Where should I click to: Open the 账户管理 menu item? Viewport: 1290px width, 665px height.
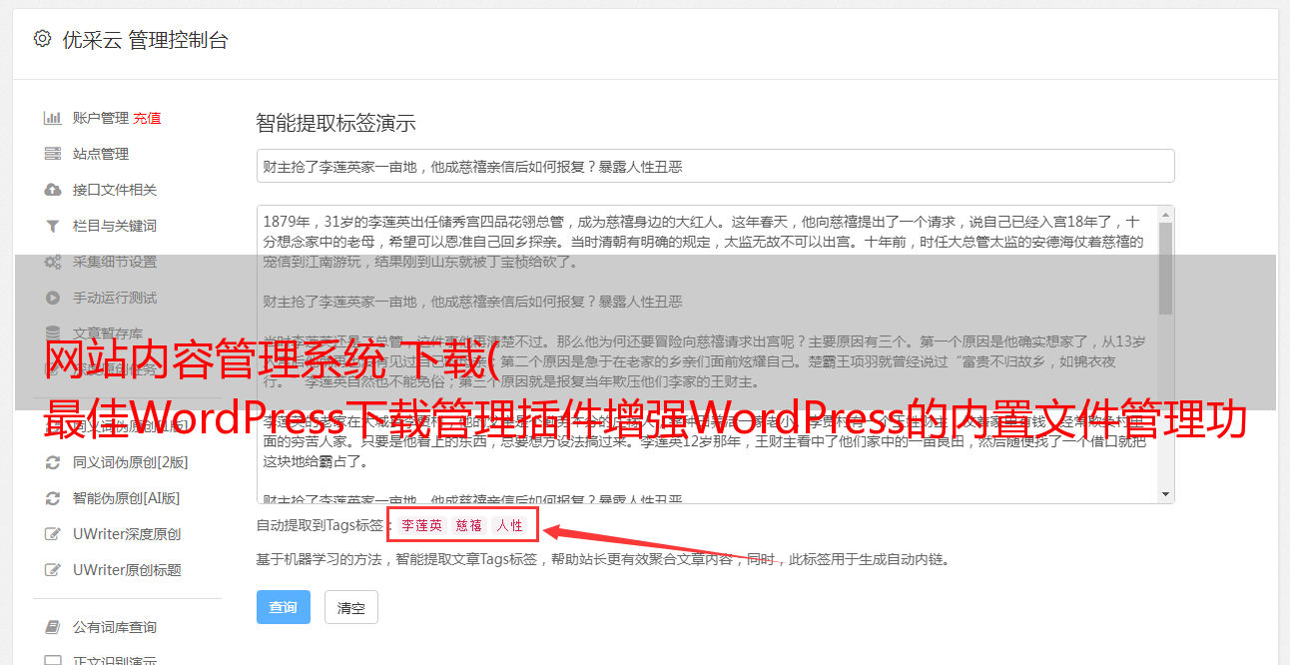point(101,118)
